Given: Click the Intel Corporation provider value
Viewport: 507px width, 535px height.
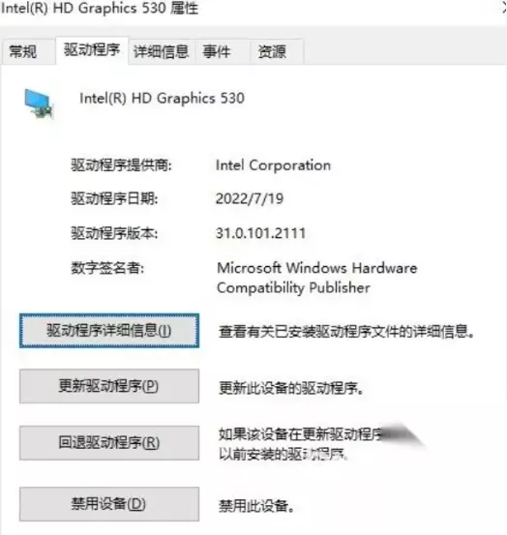Looking at the screenshot, I should (x=273, y=165).
